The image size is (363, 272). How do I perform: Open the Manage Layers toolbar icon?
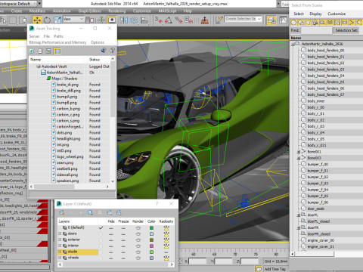pos(271,20)
